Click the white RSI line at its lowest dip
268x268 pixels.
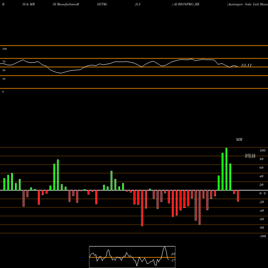coord(61,73)
